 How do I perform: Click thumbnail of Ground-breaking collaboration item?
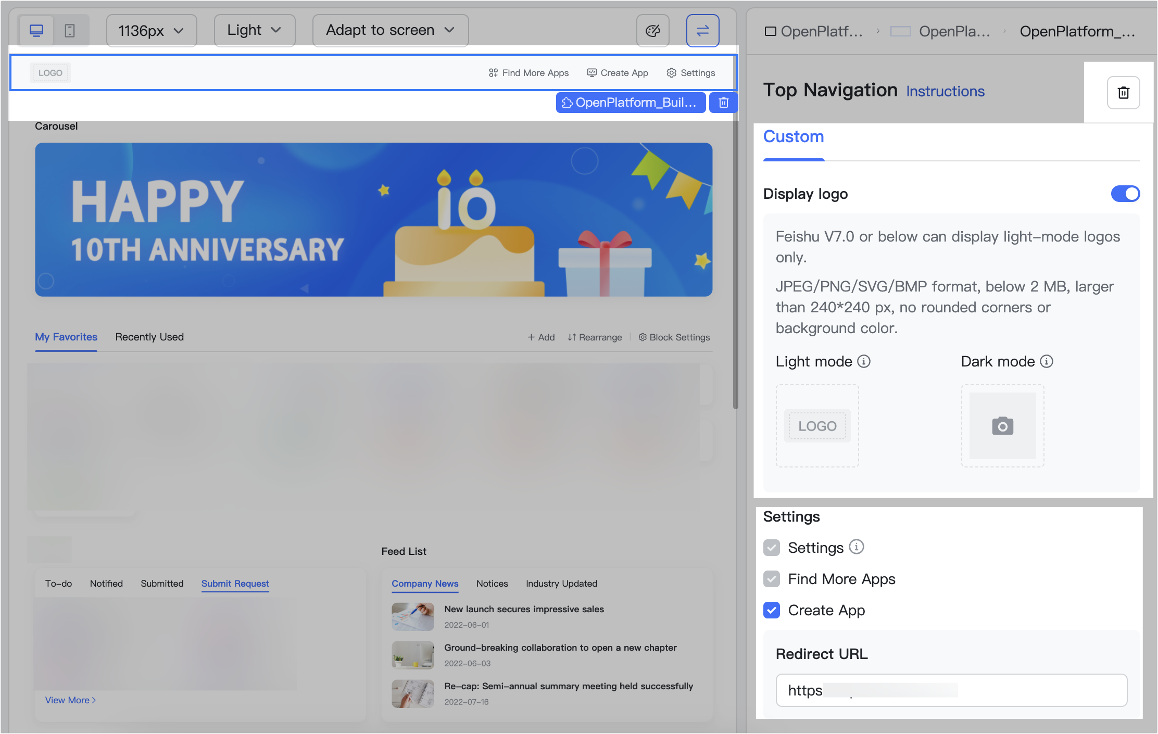pos(413,655)
